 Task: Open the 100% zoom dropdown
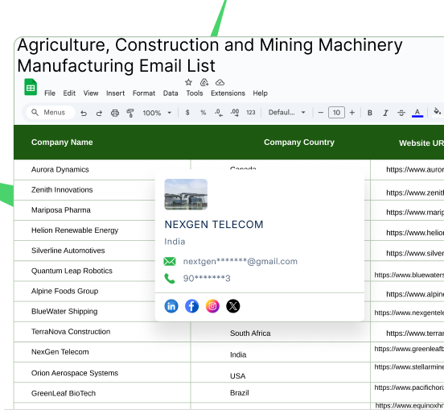pyautogui.click(x=157, y=113)
